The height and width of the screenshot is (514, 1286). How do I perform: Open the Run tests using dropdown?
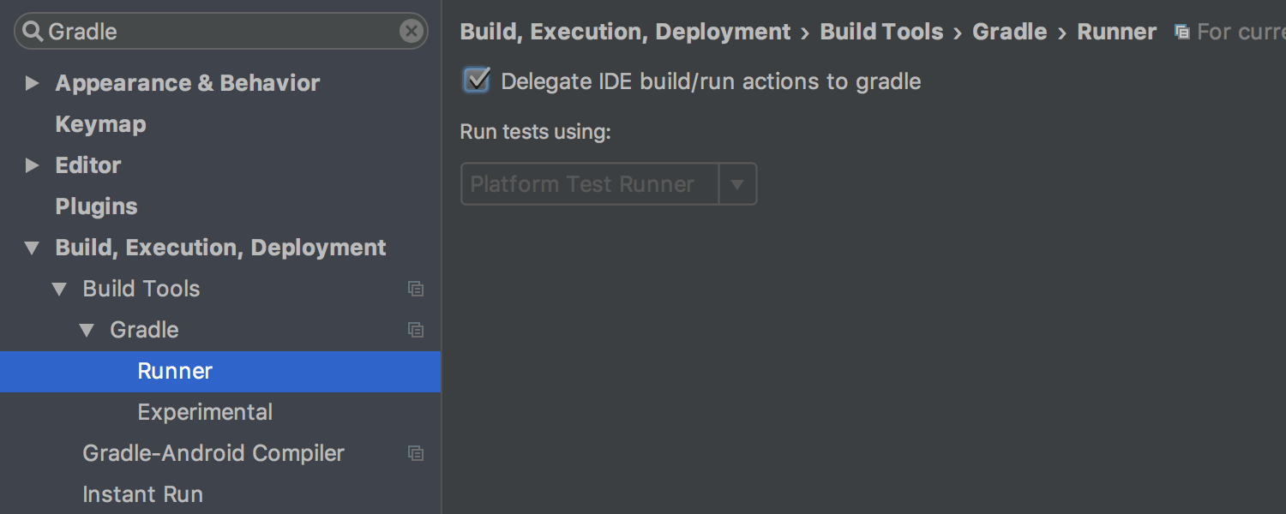[736, 184]
